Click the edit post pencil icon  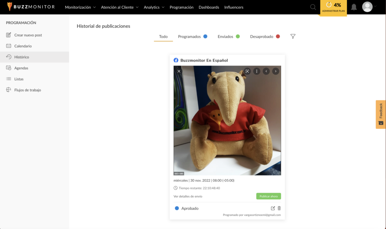pyautogui.click(x=273, y=208)
